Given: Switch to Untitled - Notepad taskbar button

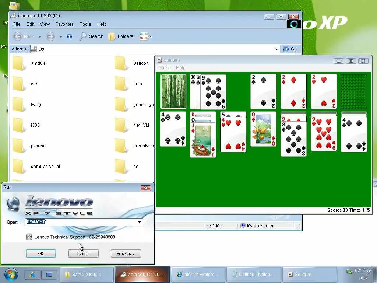Looking at the screenshot, I should click(x=254, y=274).
